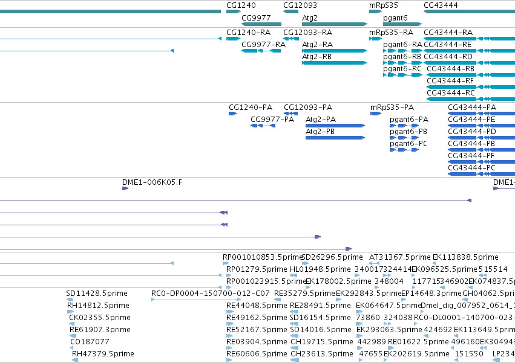This screenshot has width=515, height=363.
Task: Select the mRpS35-RA transcript
Action: (375, 39)
